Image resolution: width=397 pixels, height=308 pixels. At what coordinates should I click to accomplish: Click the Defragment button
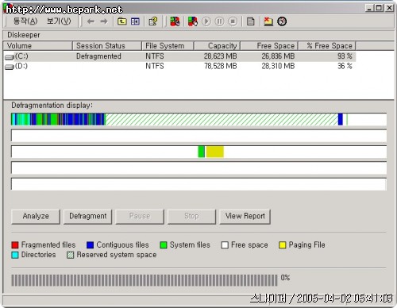[87, 217]
